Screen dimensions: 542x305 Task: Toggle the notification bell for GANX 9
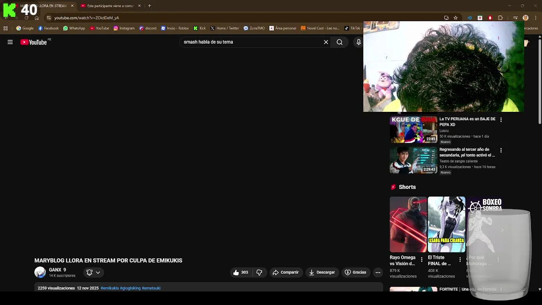[x=89, y=272]
